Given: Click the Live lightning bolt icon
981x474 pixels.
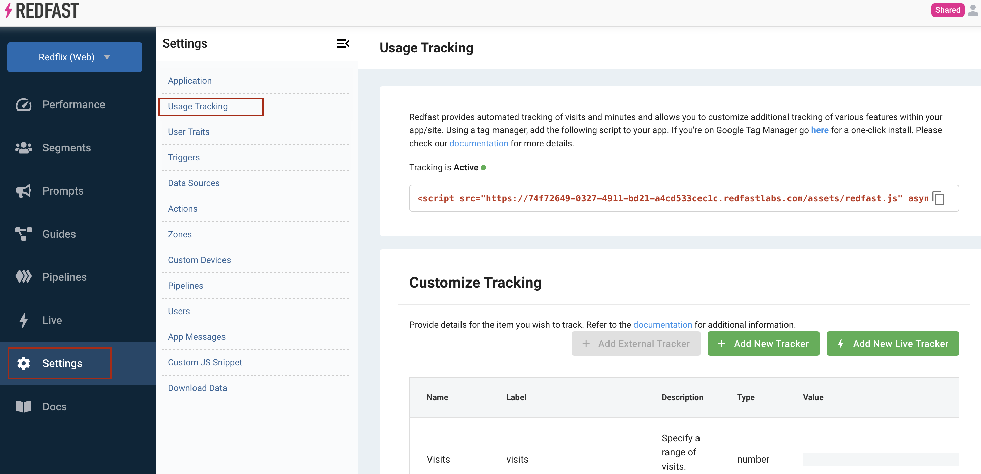Looking at the screenshot, I should [23, 320].
